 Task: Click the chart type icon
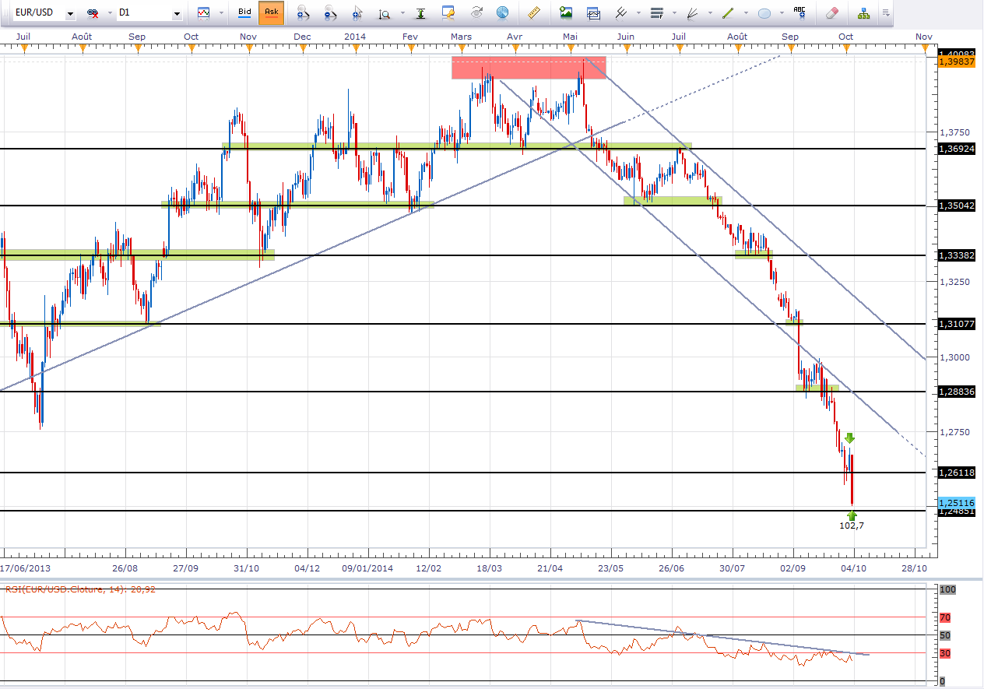204,13
